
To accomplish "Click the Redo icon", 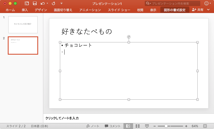I will pyautogui.click(x=53, y=3).
